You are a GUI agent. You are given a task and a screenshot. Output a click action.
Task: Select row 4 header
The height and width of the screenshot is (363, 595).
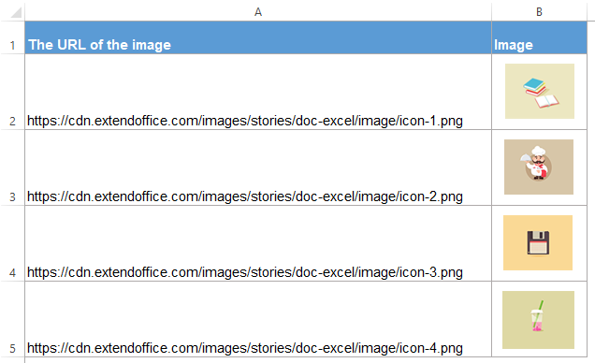click(x=12, y=243)
